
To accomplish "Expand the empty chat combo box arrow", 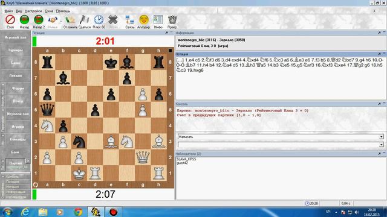I will click(382, 145).
